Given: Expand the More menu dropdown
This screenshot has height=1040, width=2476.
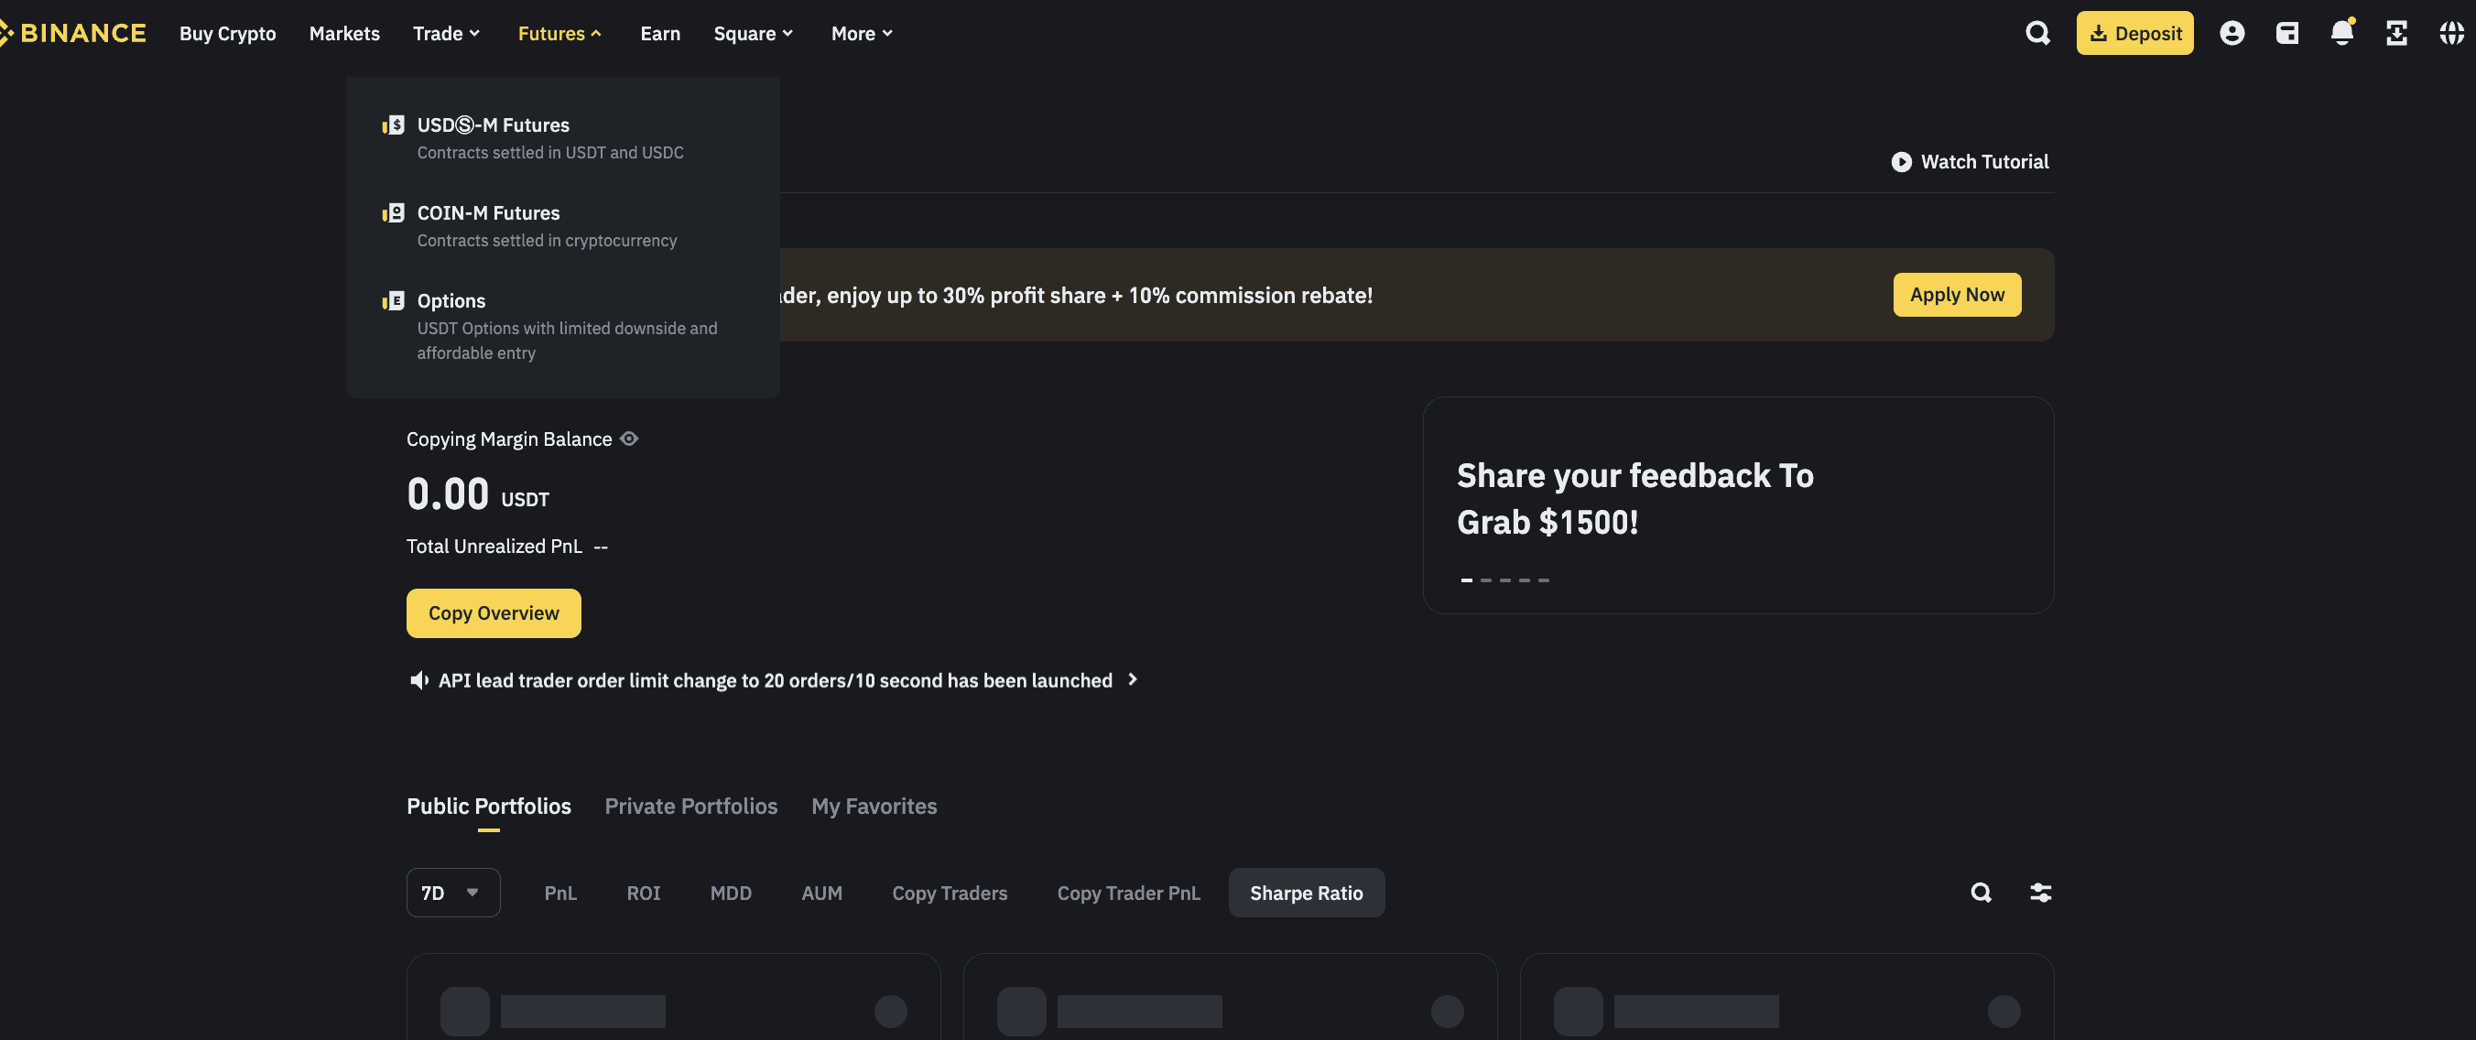Looking at the screenshot, I should click(x=862, y=34).
